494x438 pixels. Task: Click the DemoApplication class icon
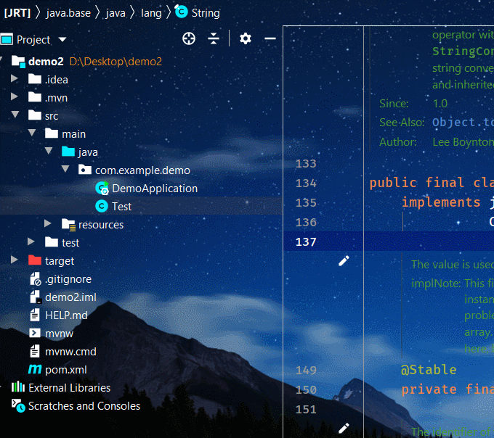pos(102,188)
